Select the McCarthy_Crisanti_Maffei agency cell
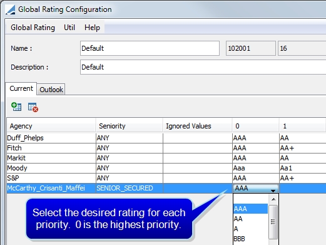The image size is (326, 245). pyautogui.click(x=51, y=188)
